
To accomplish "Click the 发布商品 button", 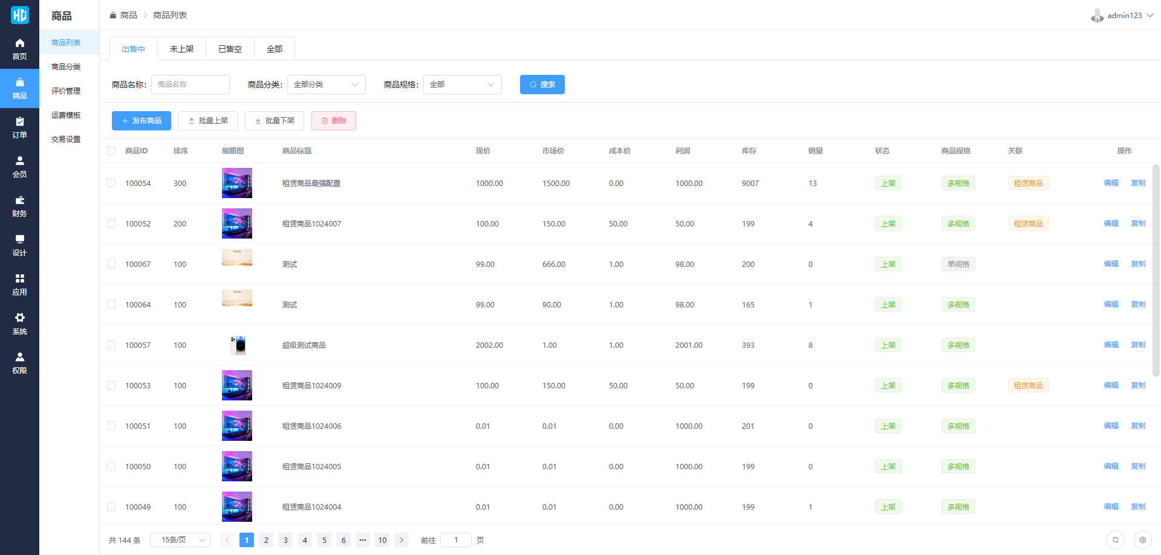I will click(x=141, y=121).
